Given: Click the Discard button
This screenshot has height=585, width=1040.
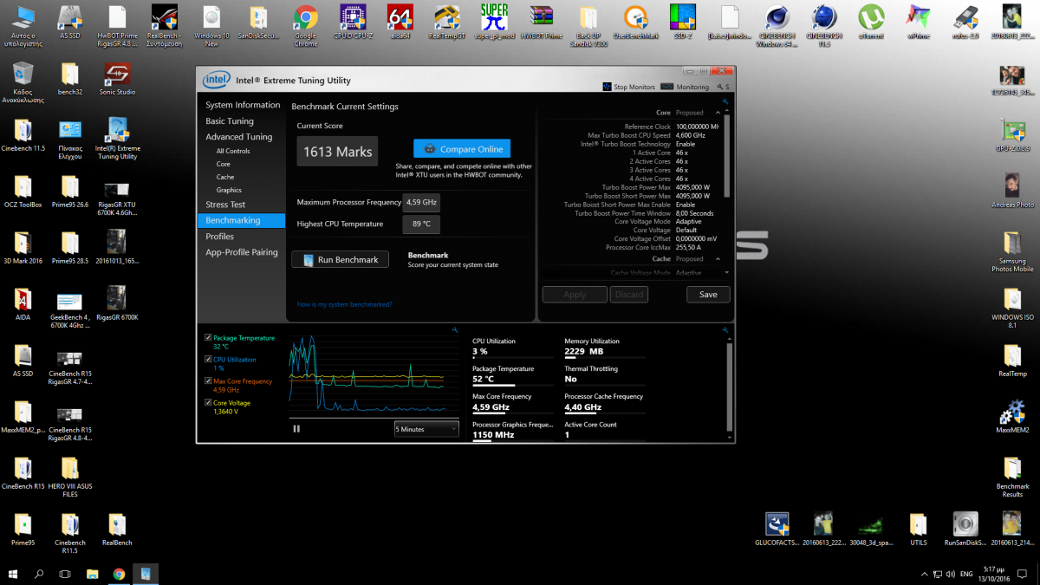Looking at the screenshot, I should tap(629, 295).
